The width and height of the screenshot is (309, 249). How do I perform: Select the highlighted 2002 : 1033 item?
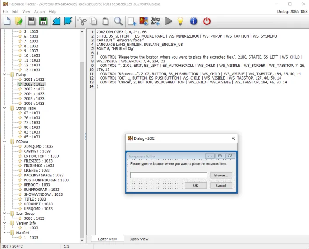(34, 84)
